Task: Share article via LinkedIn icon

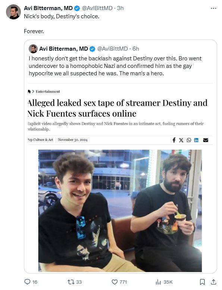Action: tap(196, 140)
